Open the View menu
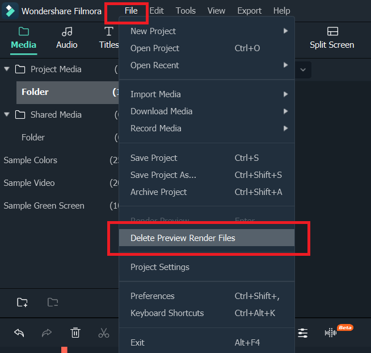 point(216,11)
